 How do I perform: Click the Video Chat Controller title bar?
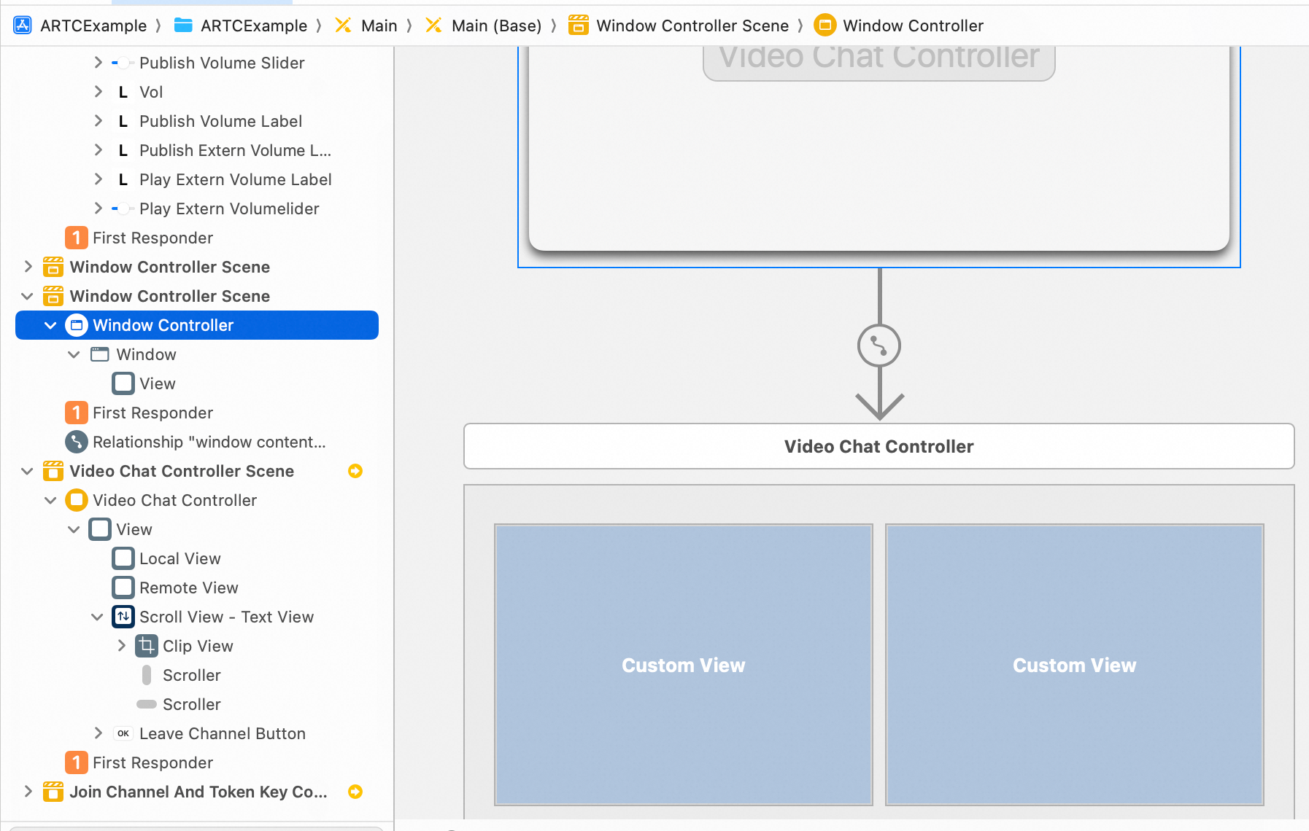pyautogui.click(x=879, y=446)
